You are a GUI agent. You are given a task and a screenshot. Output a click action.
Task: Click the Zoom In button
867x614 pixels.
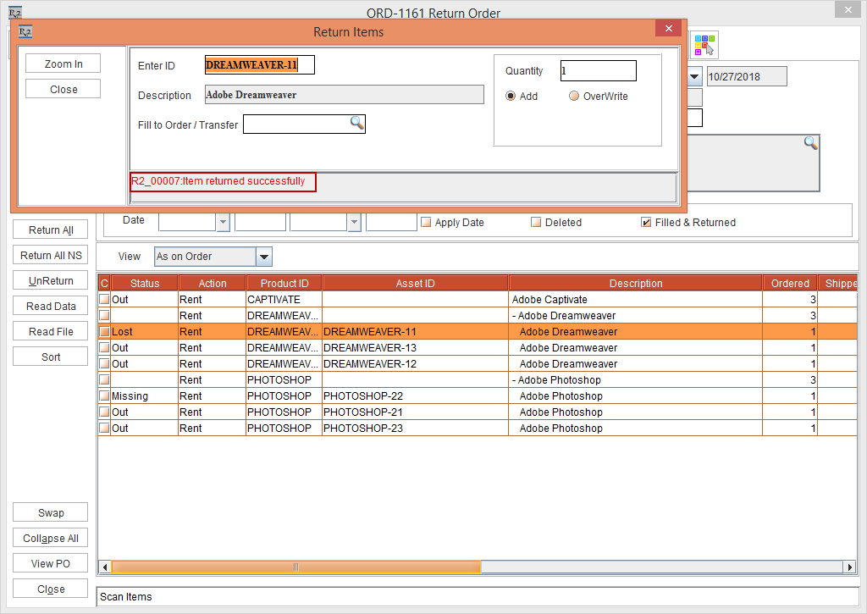[x=64, y=64]
